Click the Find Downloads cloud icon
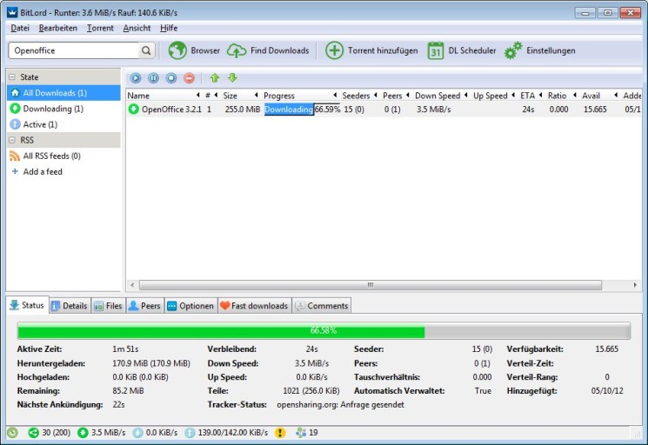 (237, 50)
